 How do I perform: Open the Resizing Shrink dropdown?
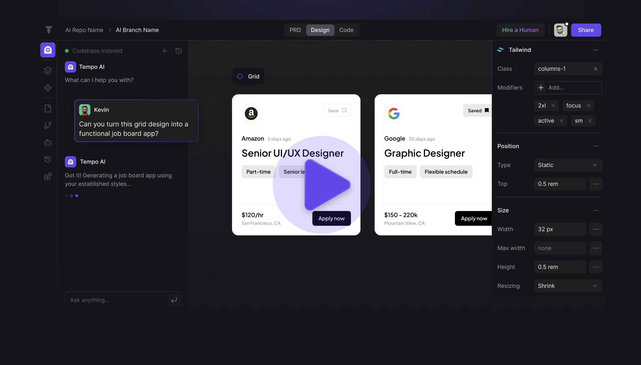[568, 286]
